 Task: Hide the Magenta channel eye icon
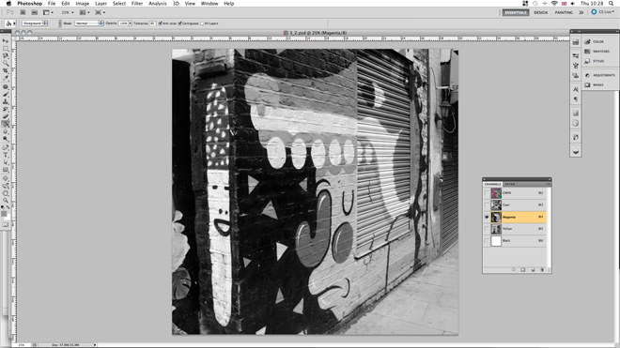[x=487, y=217]
